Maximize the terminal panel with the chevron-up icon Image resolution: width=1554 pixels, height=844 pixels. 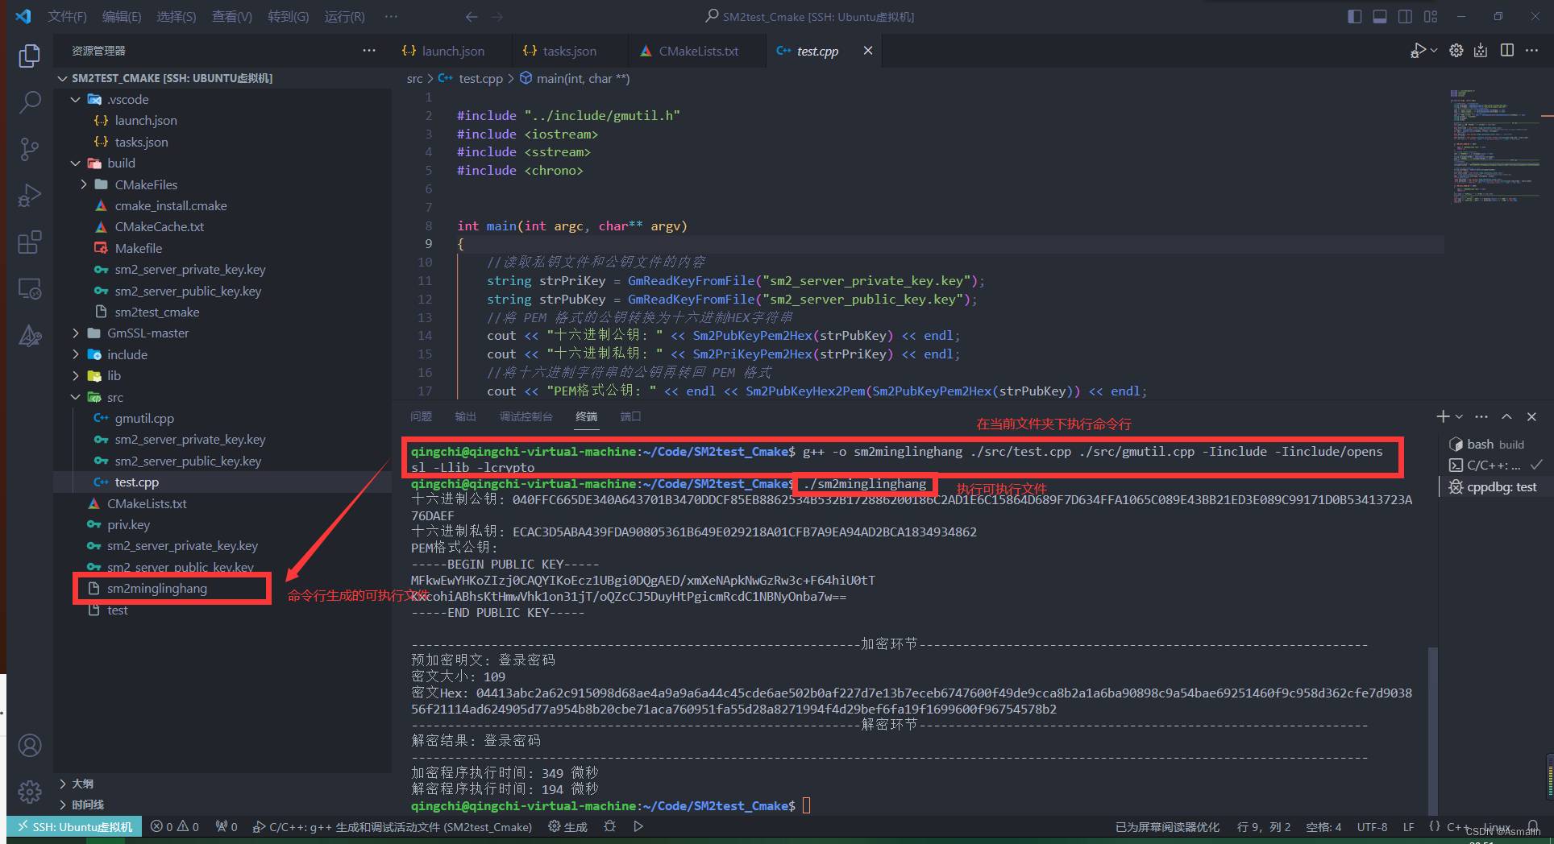click(1506, 416)
